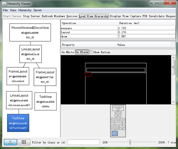Close the Hierarchy Viewer window

coord(170,3)
